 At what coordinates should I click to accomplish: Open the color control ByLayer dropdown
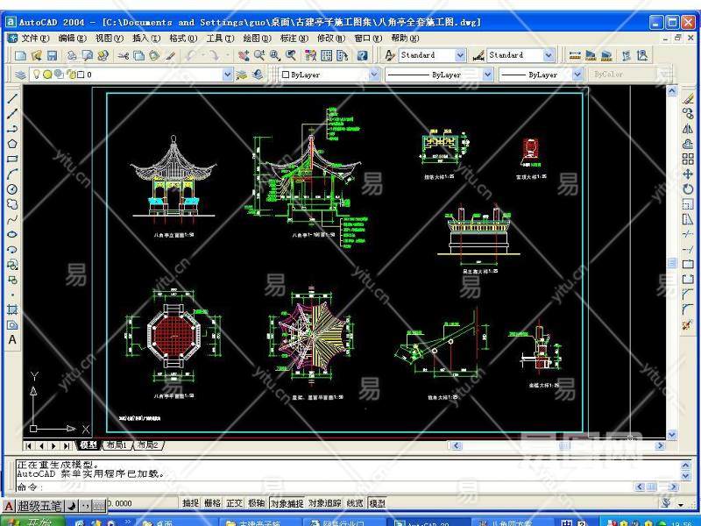(x=375, y=75)
